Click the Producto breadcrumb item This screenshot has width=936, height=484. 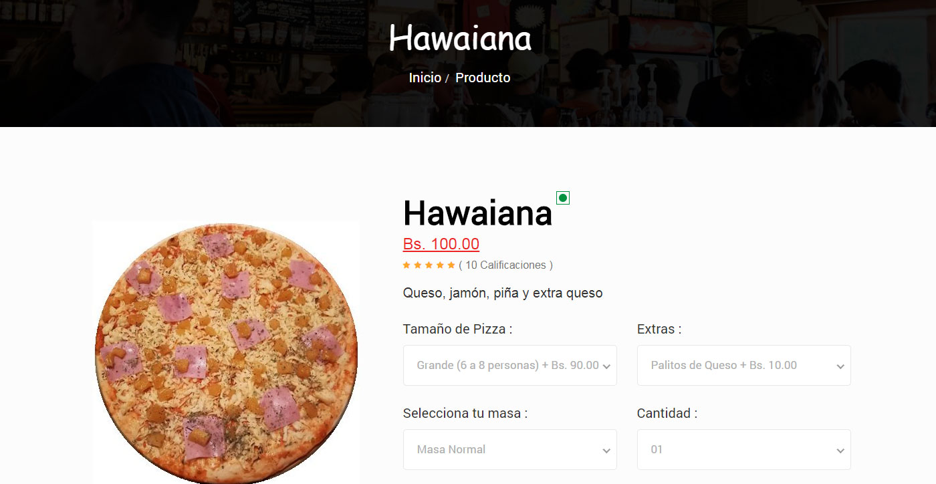tap(483, 78)
